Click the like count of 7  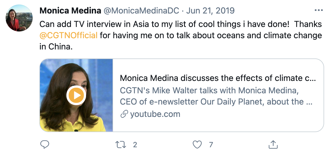[211, 145]
